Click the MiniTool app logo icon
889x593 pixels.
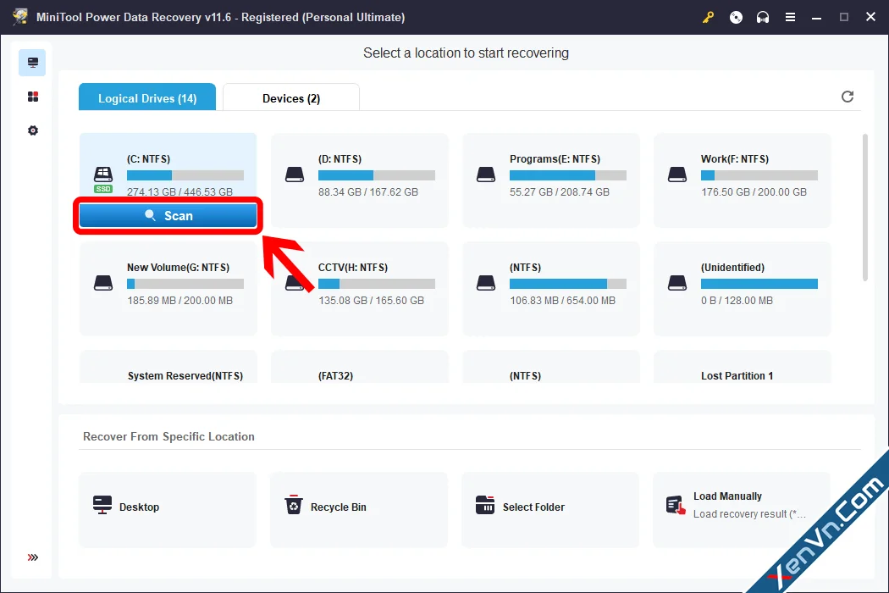(20, 16)
